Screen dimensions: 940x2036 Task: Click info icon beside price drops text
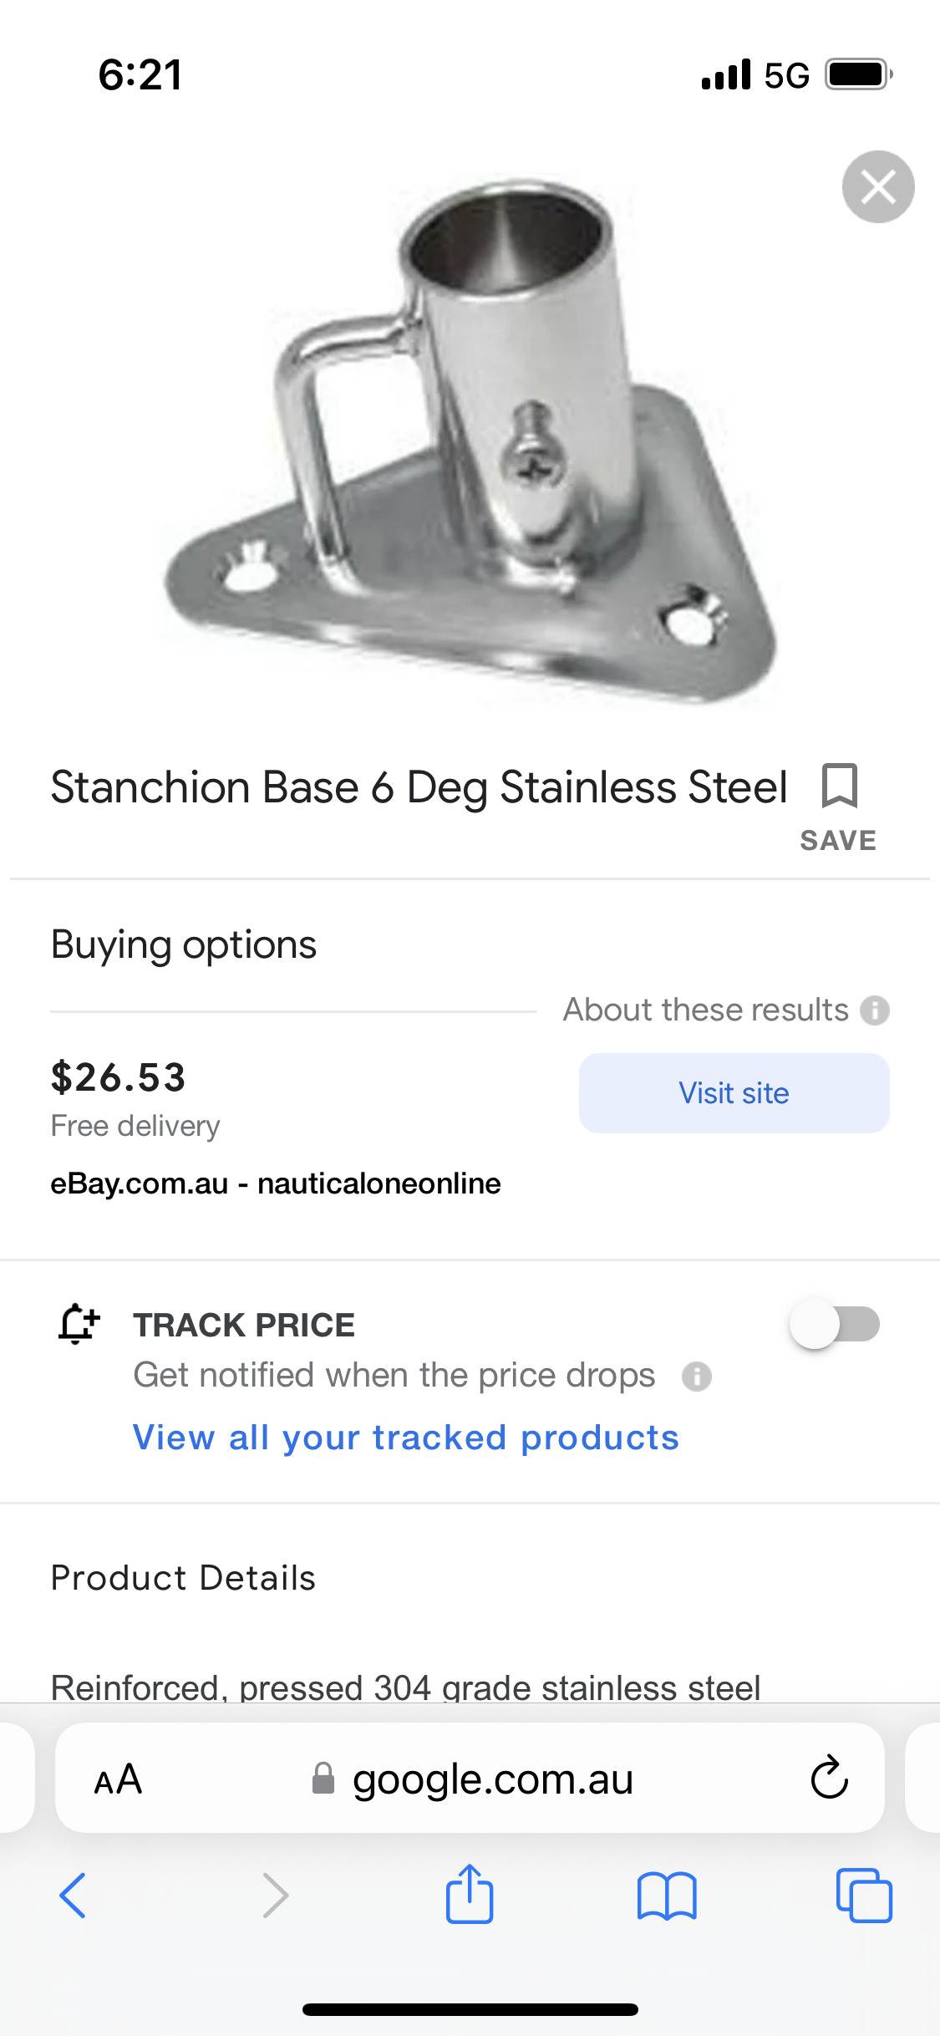click(696, 1376)
